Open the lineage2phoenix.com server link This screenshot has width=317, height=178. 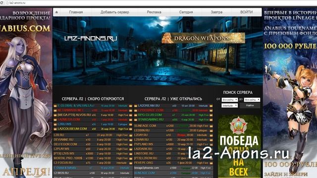(x=147, y=168)
